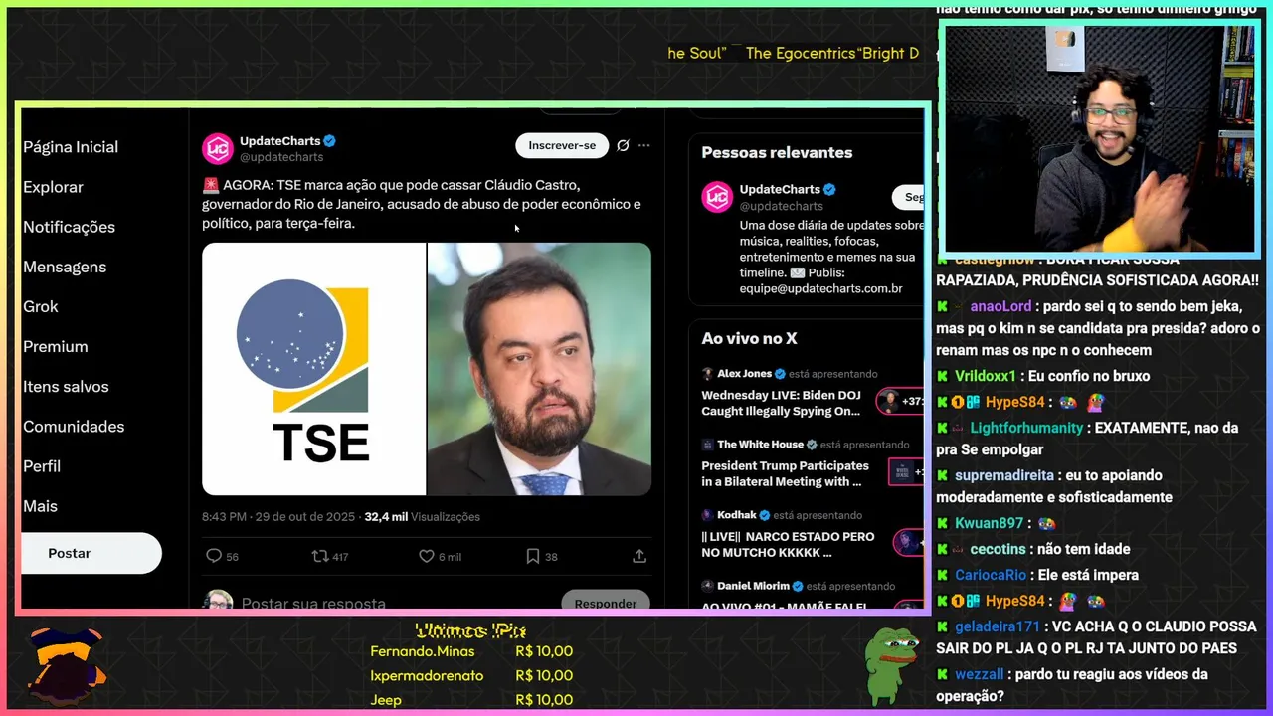Click the 32,4 mil Visualizações count
Viewport: 1273px width, 716px height.
click(x=422, y=517)
